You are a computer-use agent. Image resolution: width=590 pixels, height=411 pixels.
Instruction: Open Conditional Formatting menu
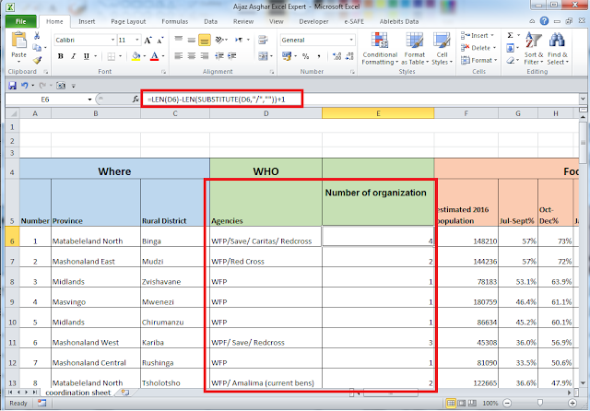(x=380, y=49)
